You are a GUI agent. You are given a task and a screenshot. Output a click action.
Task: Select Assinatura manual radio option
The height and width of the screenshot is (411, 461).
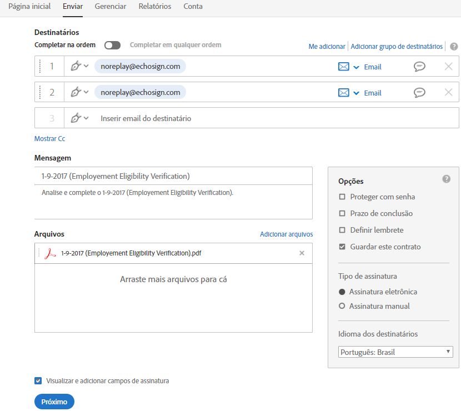pos(342,306)
